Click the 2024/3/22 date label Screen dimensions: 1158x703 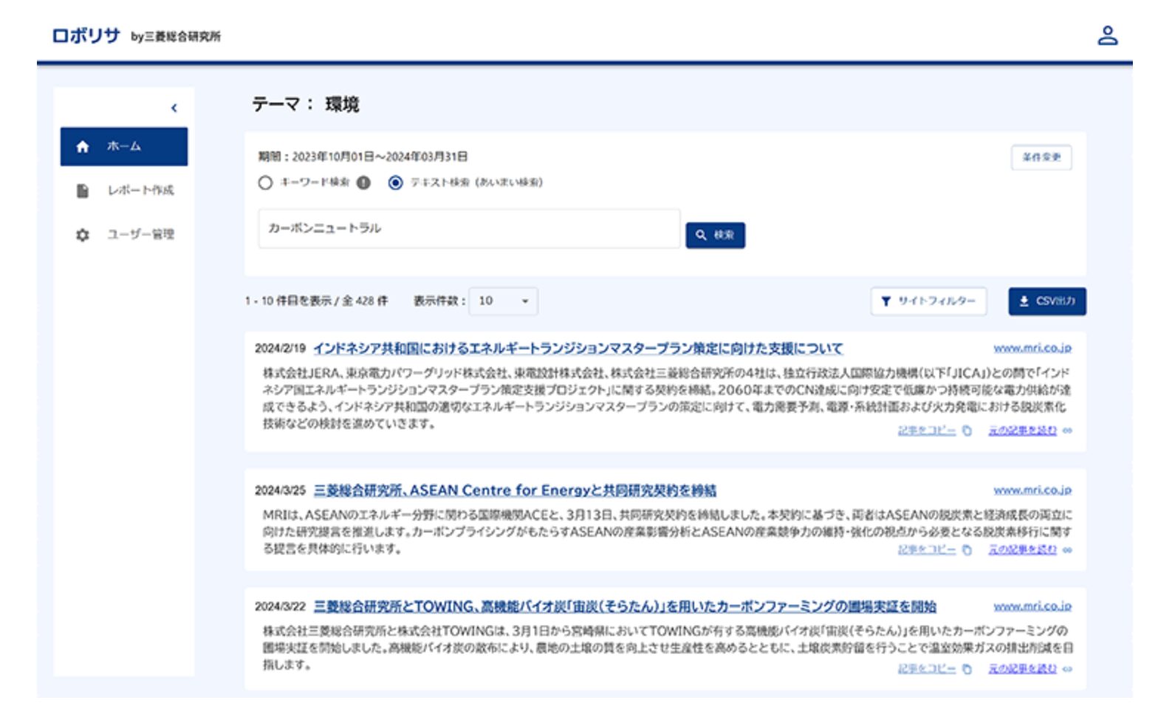click(x=280, y=606)
